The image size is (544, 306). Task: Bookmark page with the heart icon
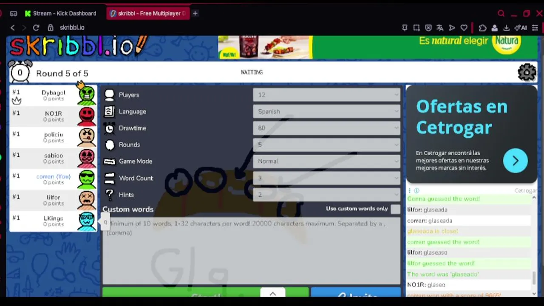pyautogui.click(x=464, y=28)
